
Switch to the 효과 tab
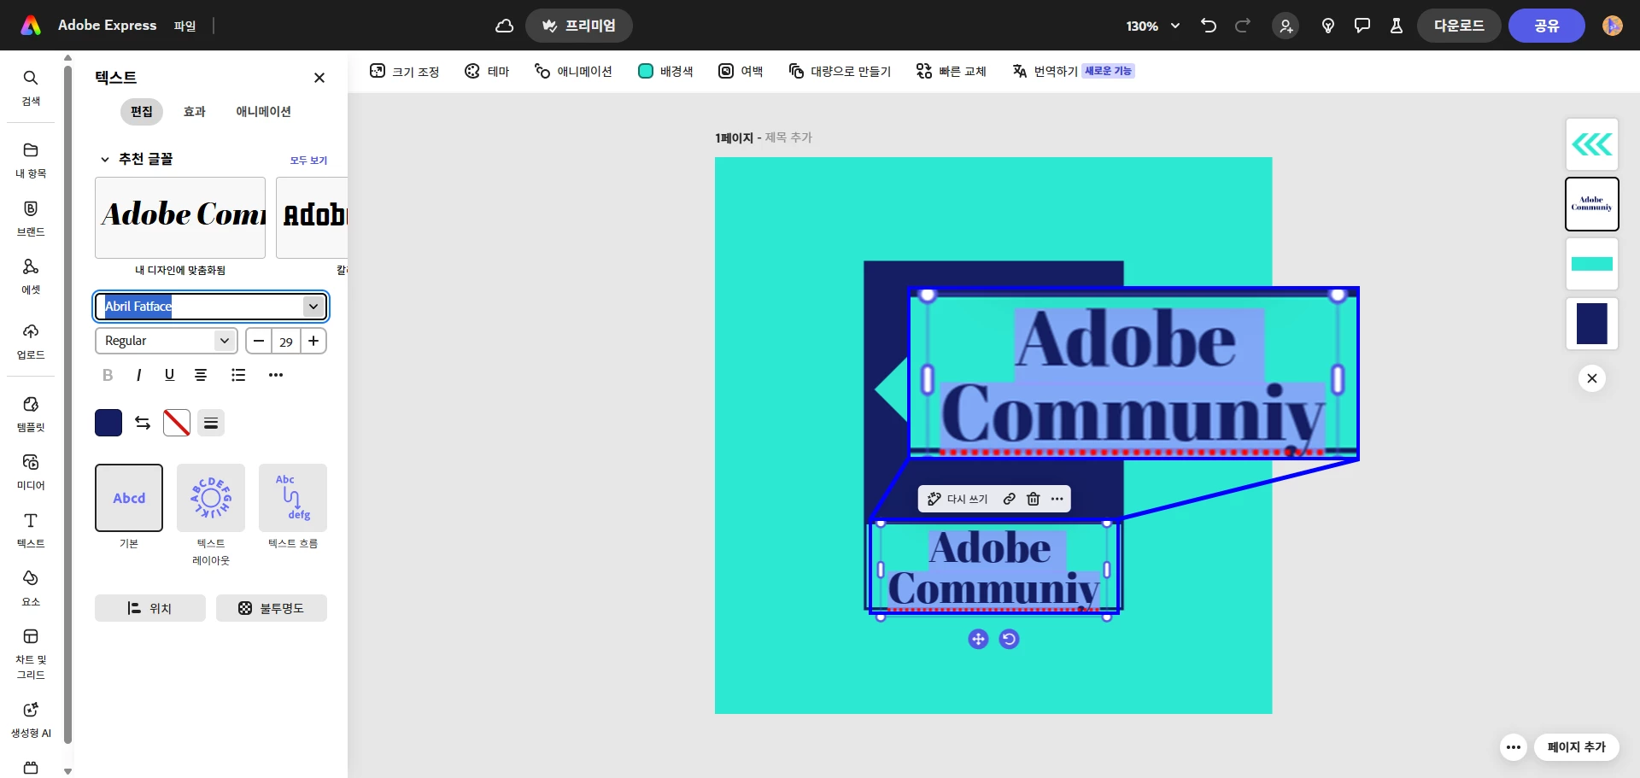[195, 112]
